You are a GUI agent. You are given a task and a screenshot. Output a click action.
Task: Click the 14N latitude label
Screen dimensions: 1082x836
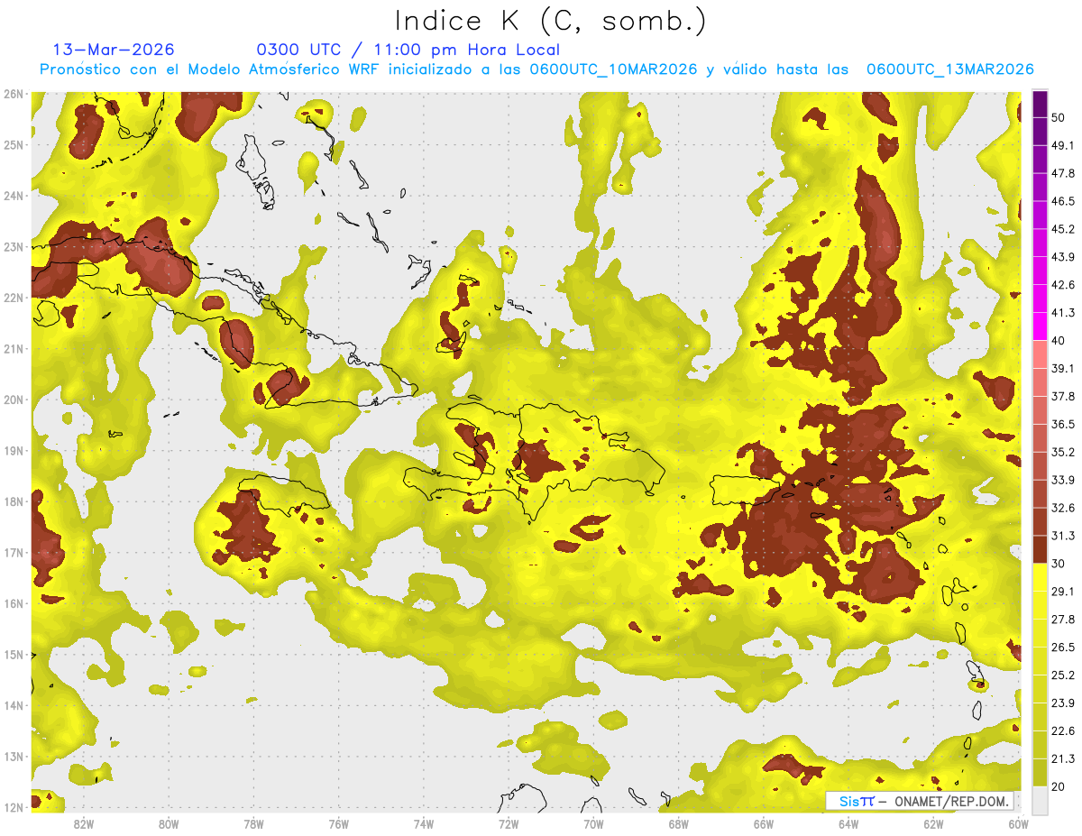click(14, 705)
